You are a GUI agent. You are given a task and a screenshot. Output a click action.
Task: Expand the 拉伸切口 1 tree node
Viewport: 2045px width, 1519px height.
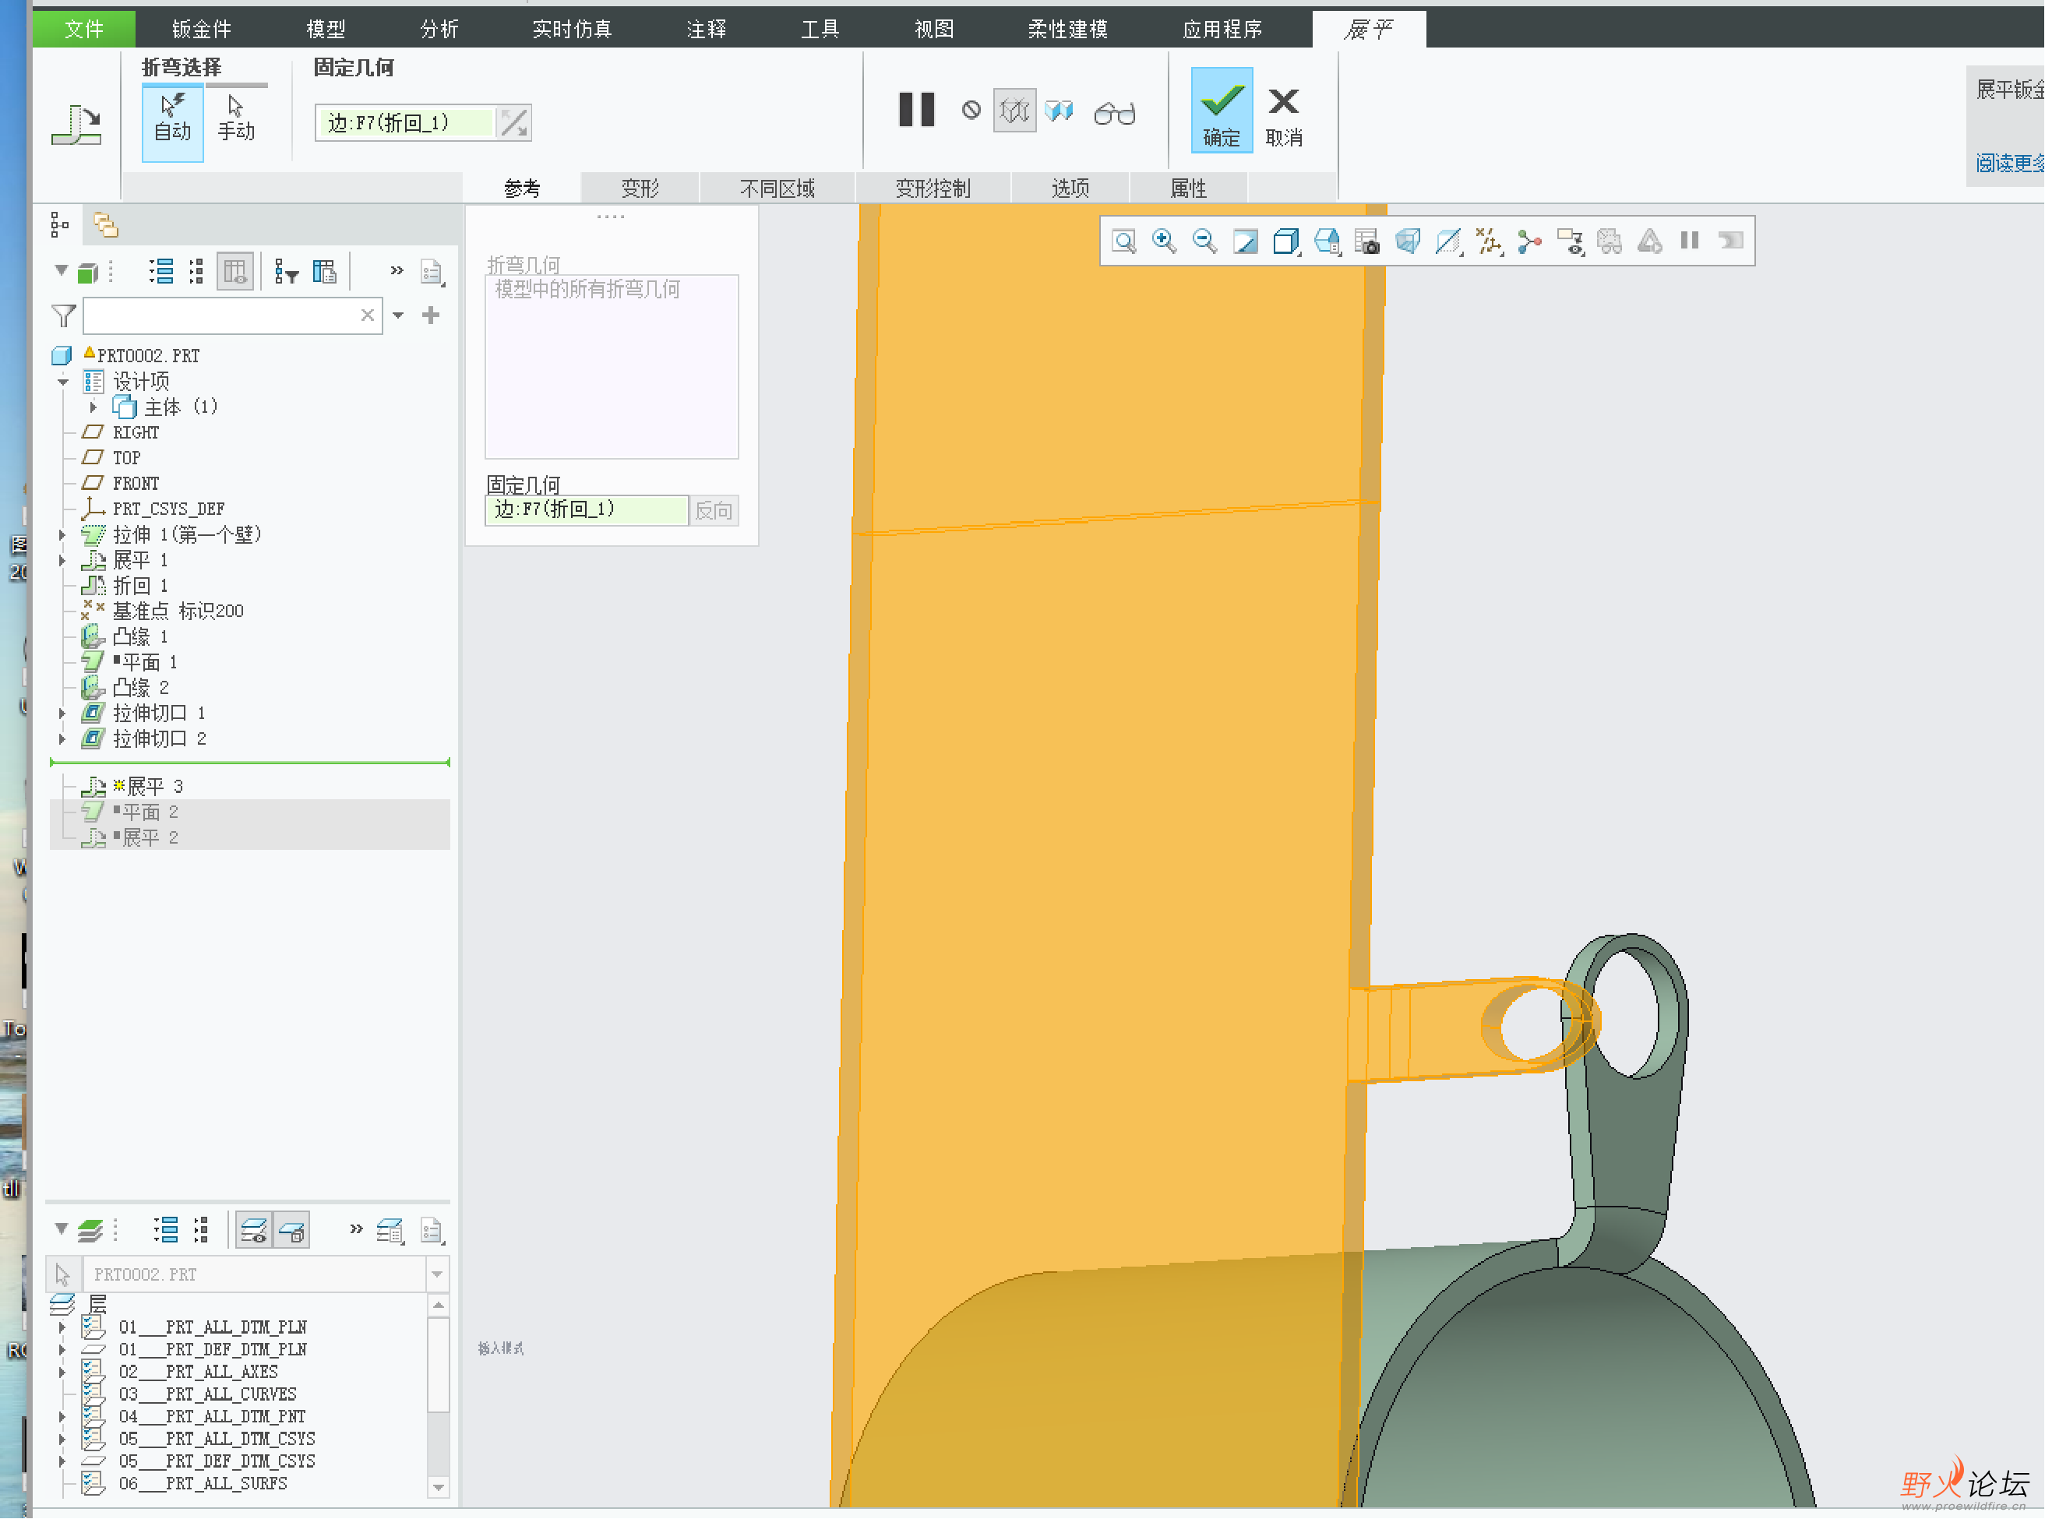tap(62, 714)
